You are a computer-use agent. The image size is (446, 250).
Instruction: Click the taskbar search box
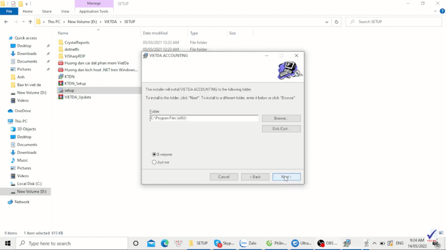coord(71,243)
